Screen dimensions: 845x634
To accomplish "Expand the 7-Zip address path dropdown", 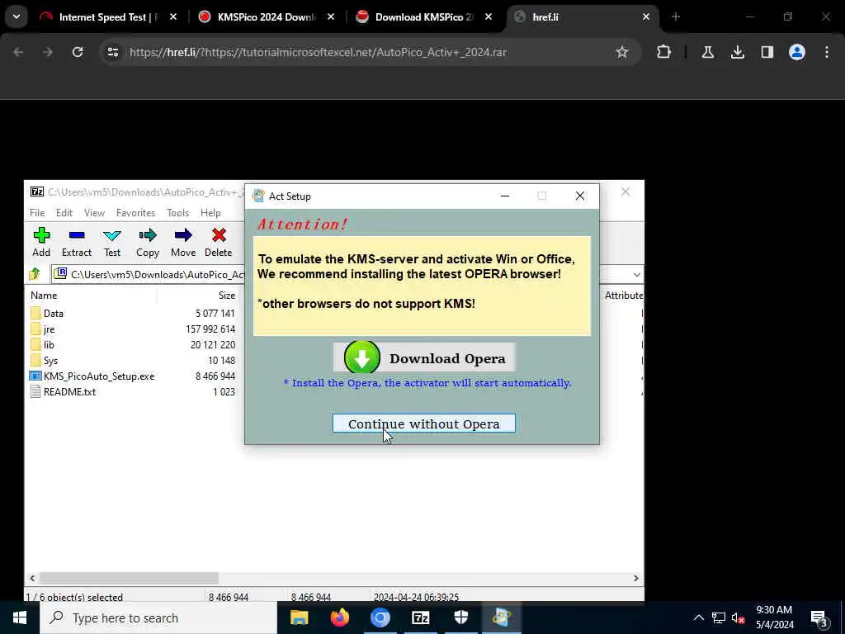I will point(636,274).
